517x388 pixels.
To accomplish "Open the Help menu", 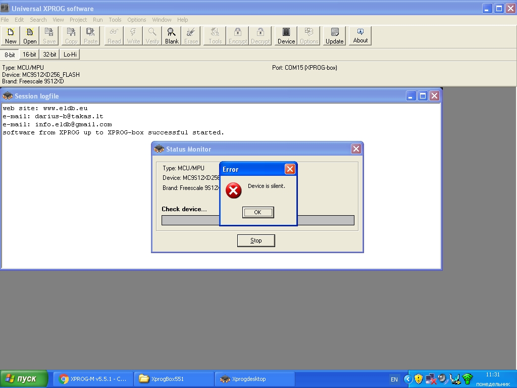I will [182, 20].
